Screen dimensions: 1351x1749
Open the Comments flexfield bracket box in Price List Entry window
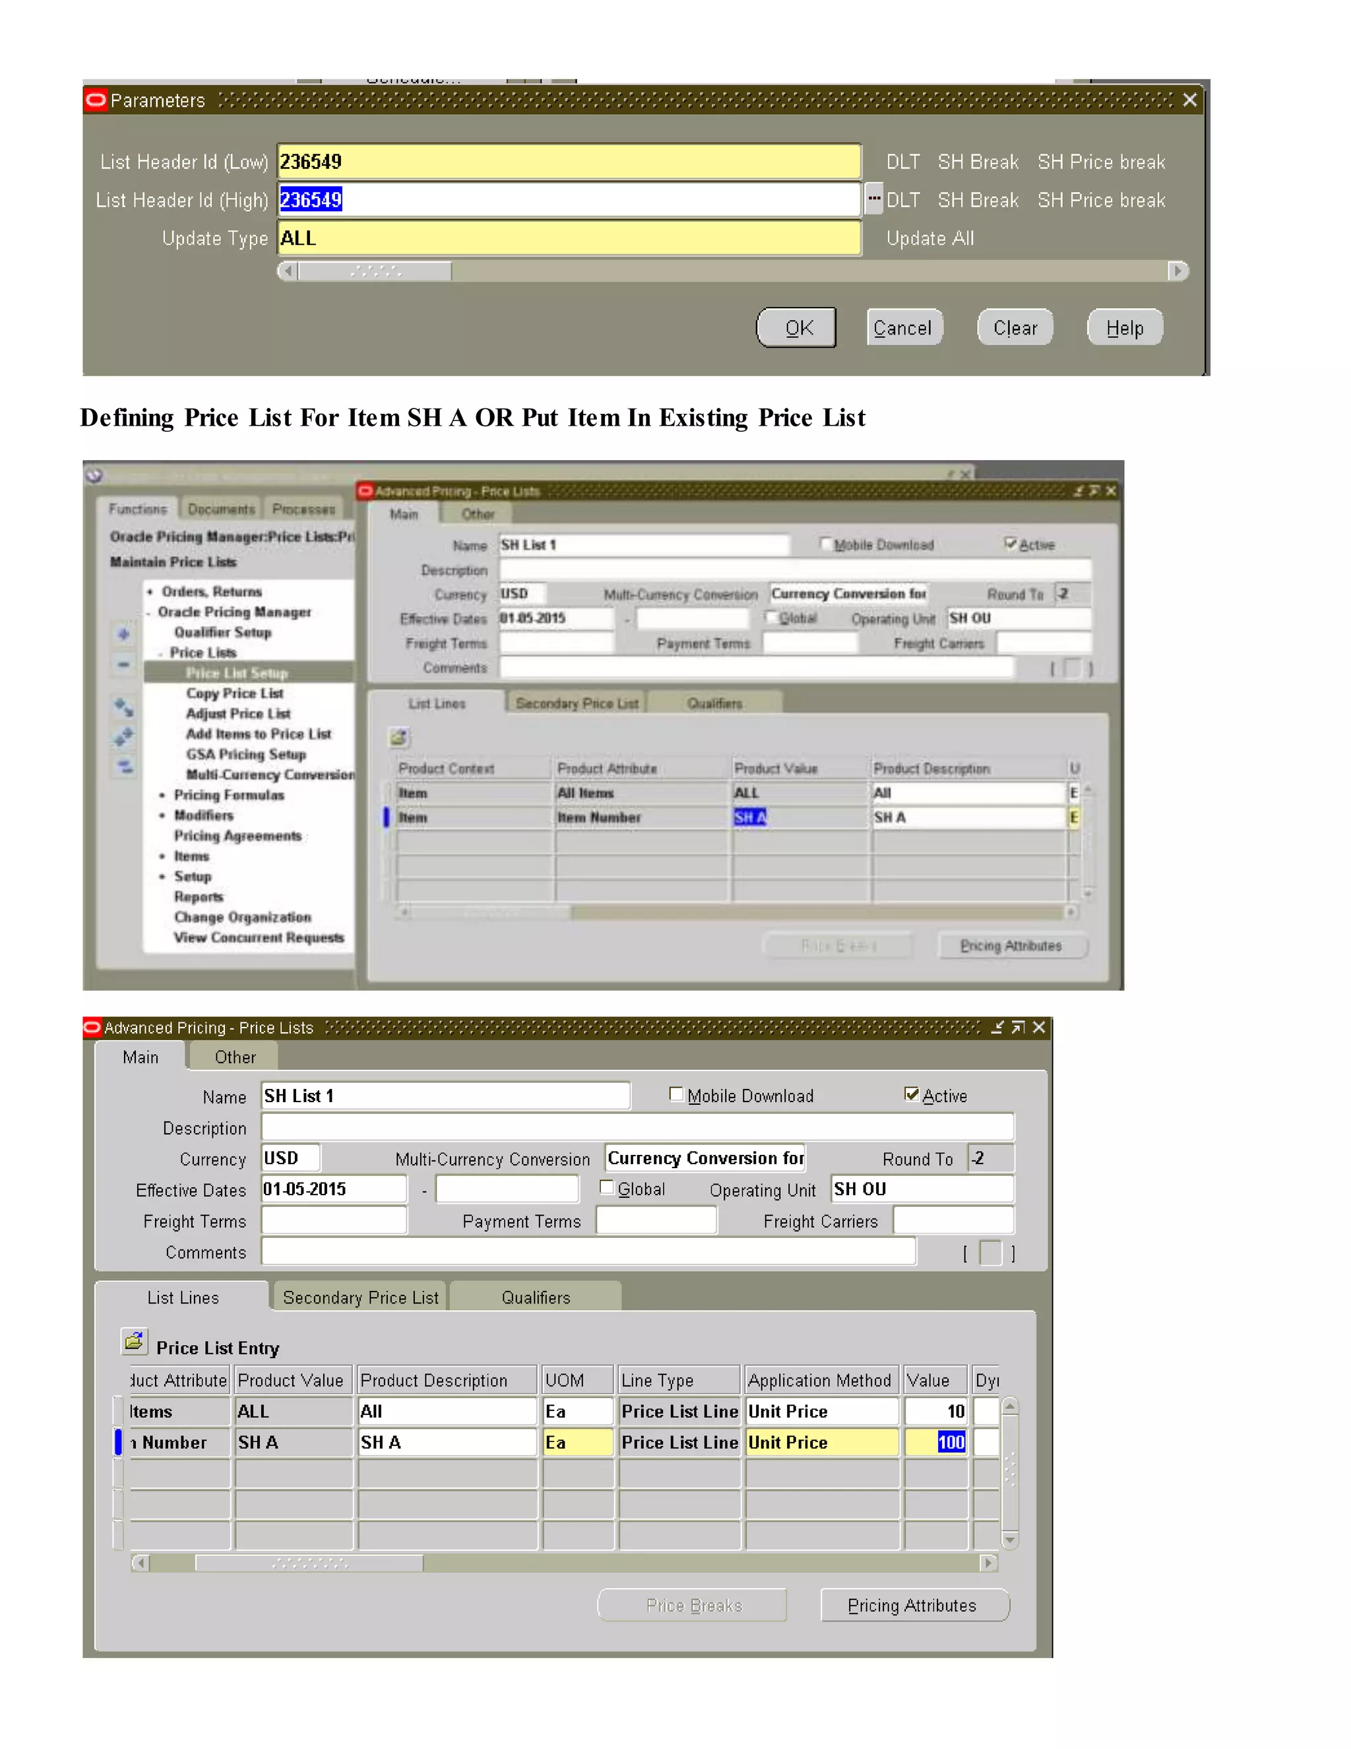tap(991, 1253)
